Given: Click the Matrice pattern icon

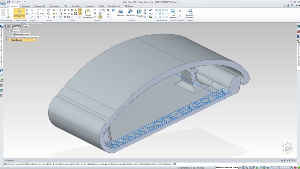Looking at the screenshot, I should (x=180, y=11).
